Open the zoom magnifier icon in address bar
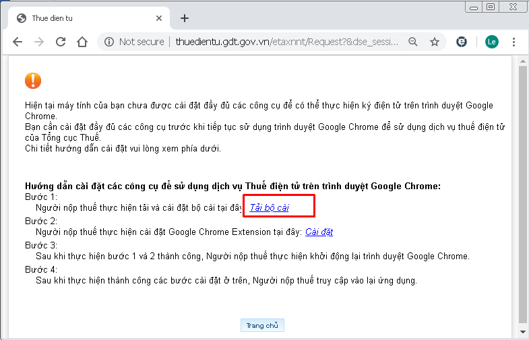Screen dimensions: 529x340 (x=413, y=42)
